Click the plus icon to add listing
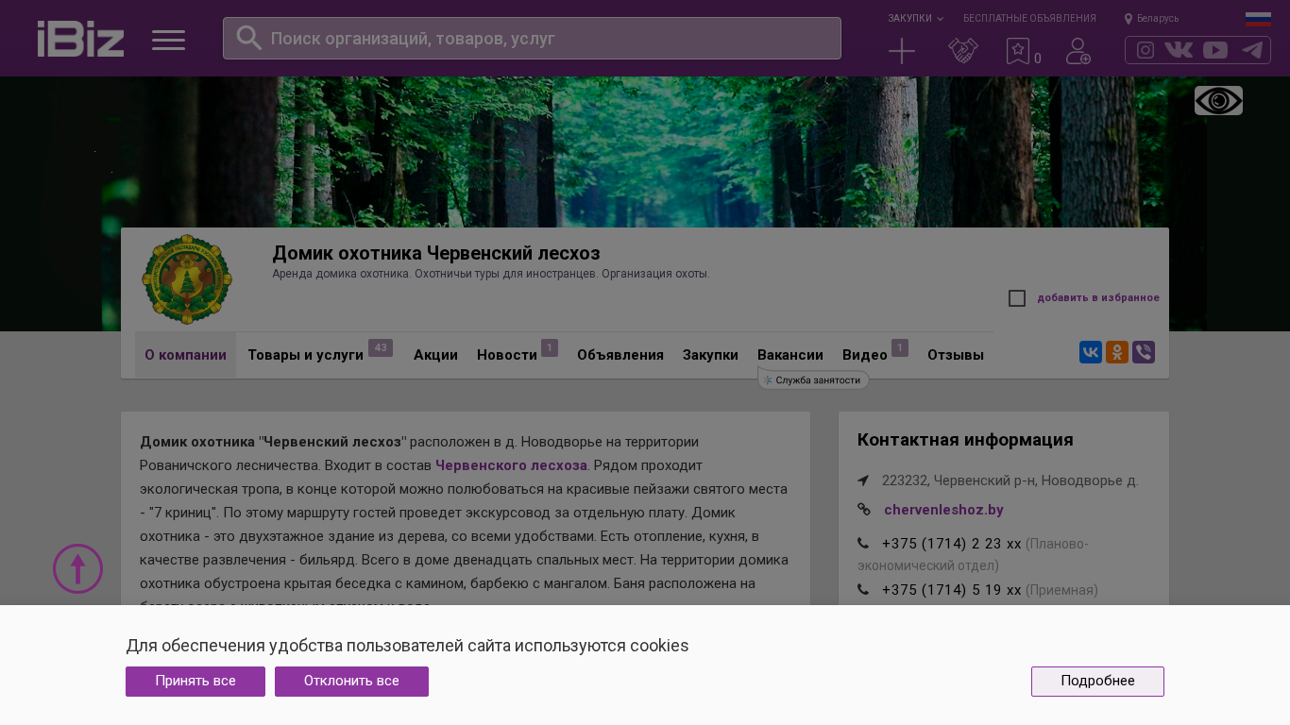1290x725 pixels. pyautogui.click(x=902, y=51)
